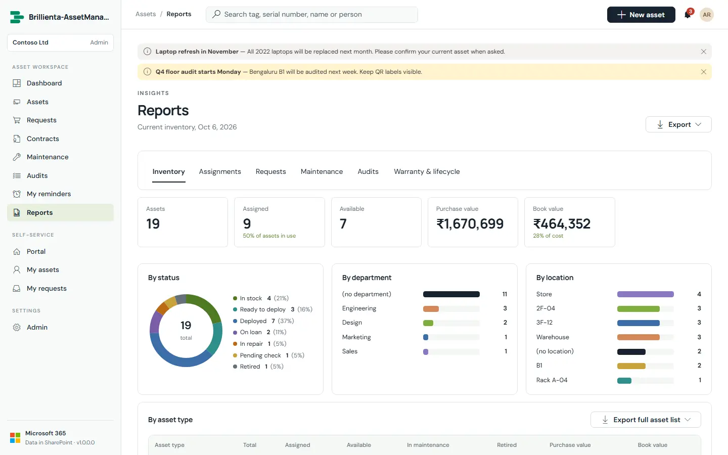
Task: Click the Maintenance wrench icon
Action: tap(17, 157)
